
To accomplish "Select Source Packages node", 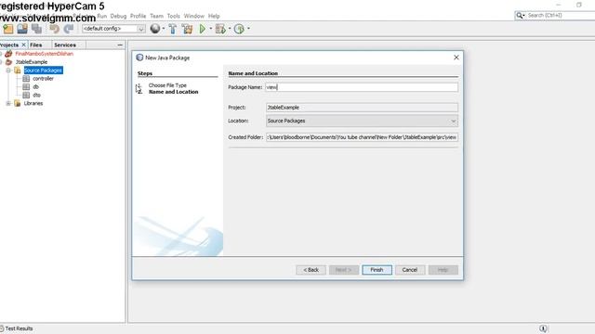I will point(44,71).
